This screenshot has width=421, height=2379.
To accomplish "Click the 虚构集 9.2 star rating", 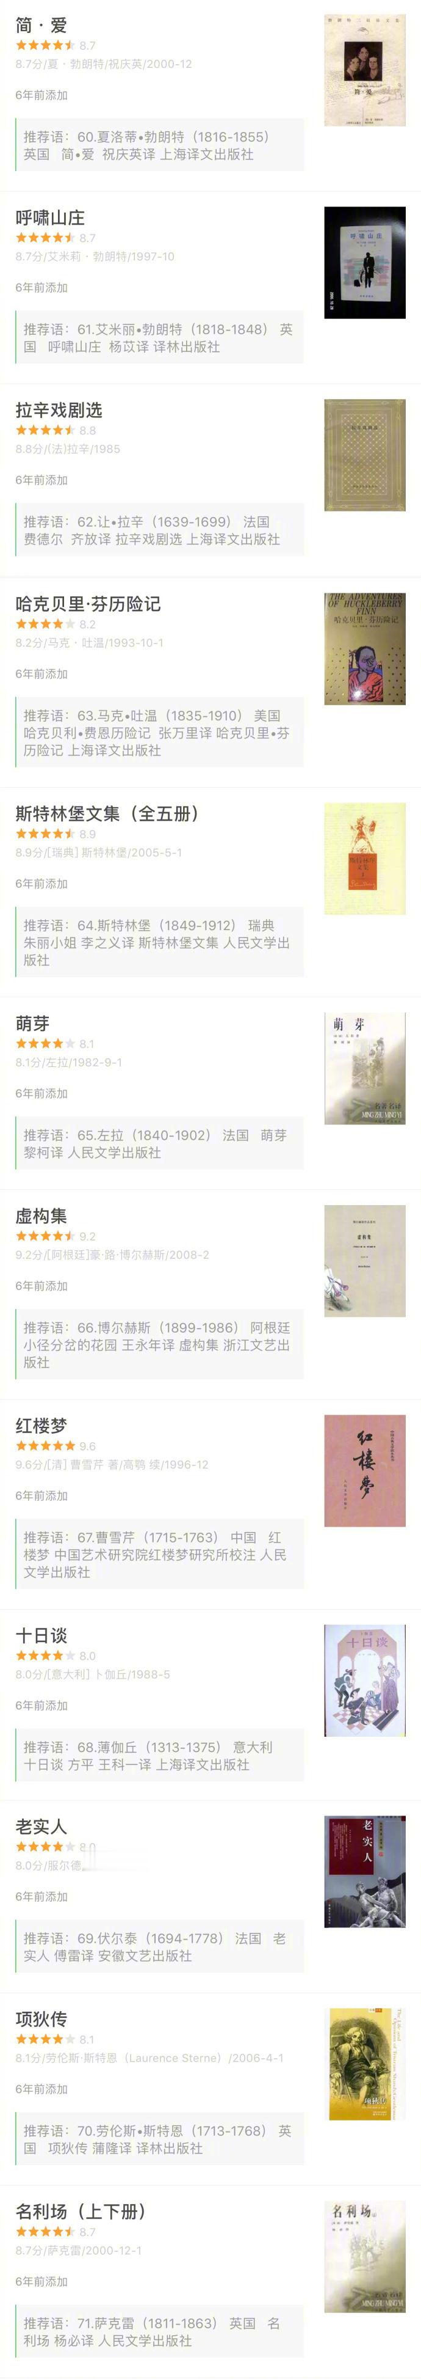I will (x=45, y=1237).
